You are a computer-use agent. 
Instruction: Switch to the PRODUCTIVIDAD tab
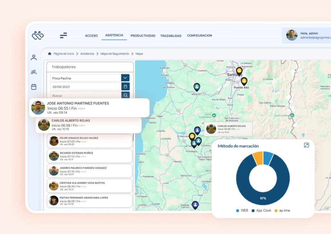pyautogui.click(x=143, y=36)
